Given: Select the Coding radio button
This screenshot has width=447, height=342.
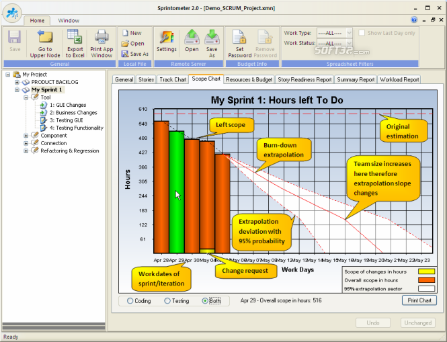Looking at the screenshot, I should coord(130,300).
